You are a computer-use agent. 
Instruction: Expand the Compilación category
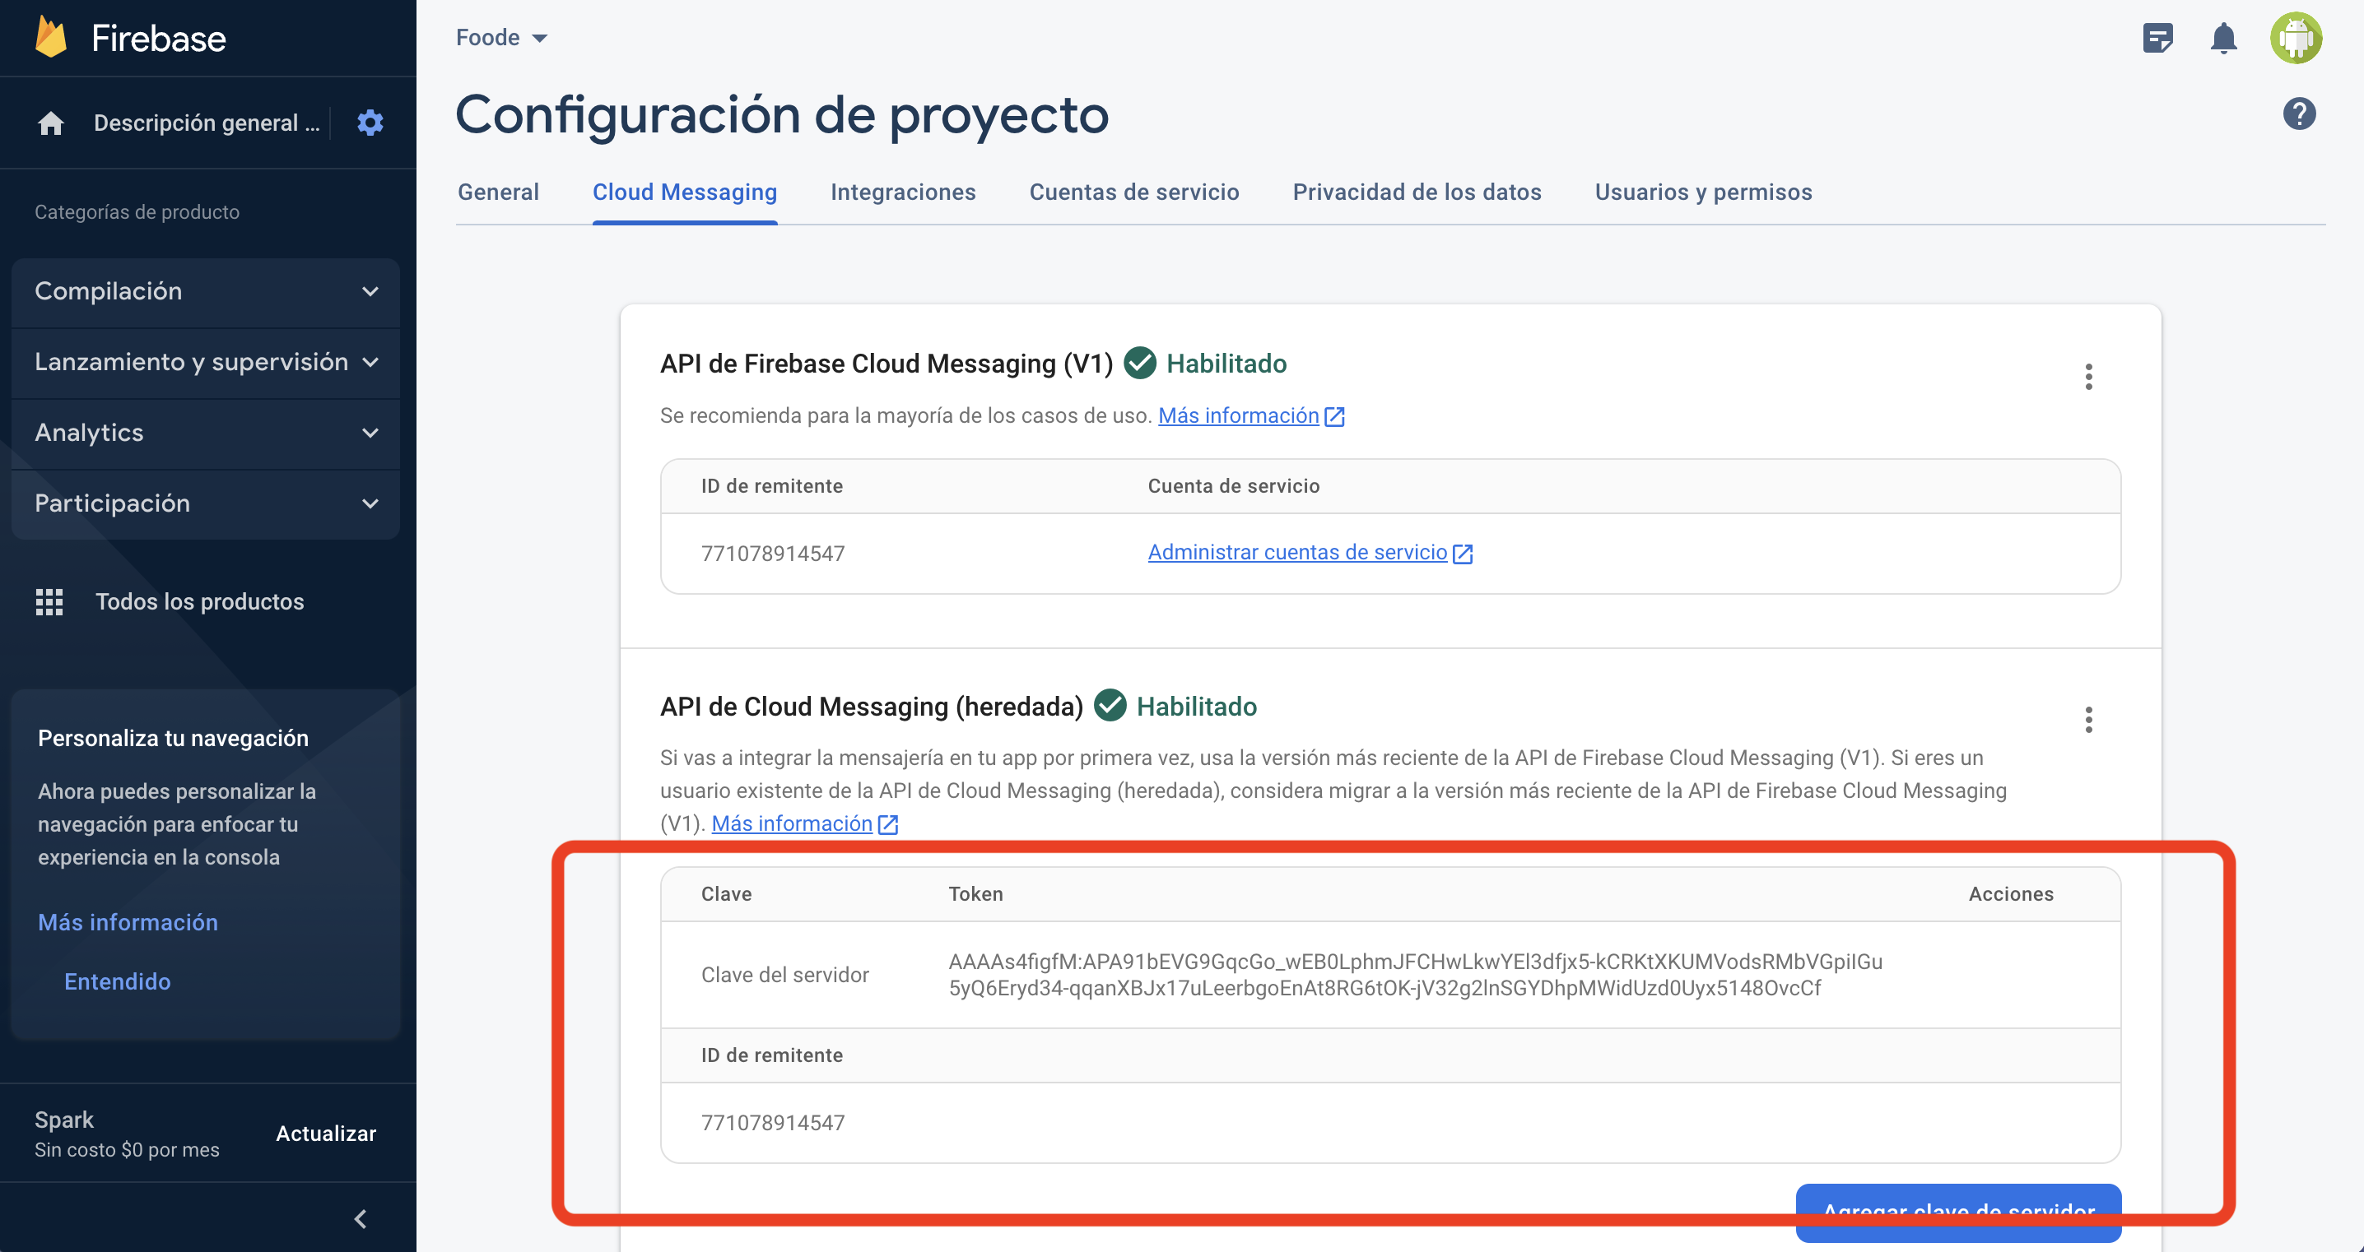(x=206, y=292)
